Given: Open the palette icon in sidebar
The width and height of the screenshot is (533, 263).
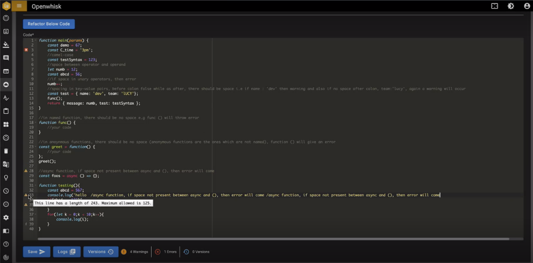Looking at the screenshot, I should point(6,18).
